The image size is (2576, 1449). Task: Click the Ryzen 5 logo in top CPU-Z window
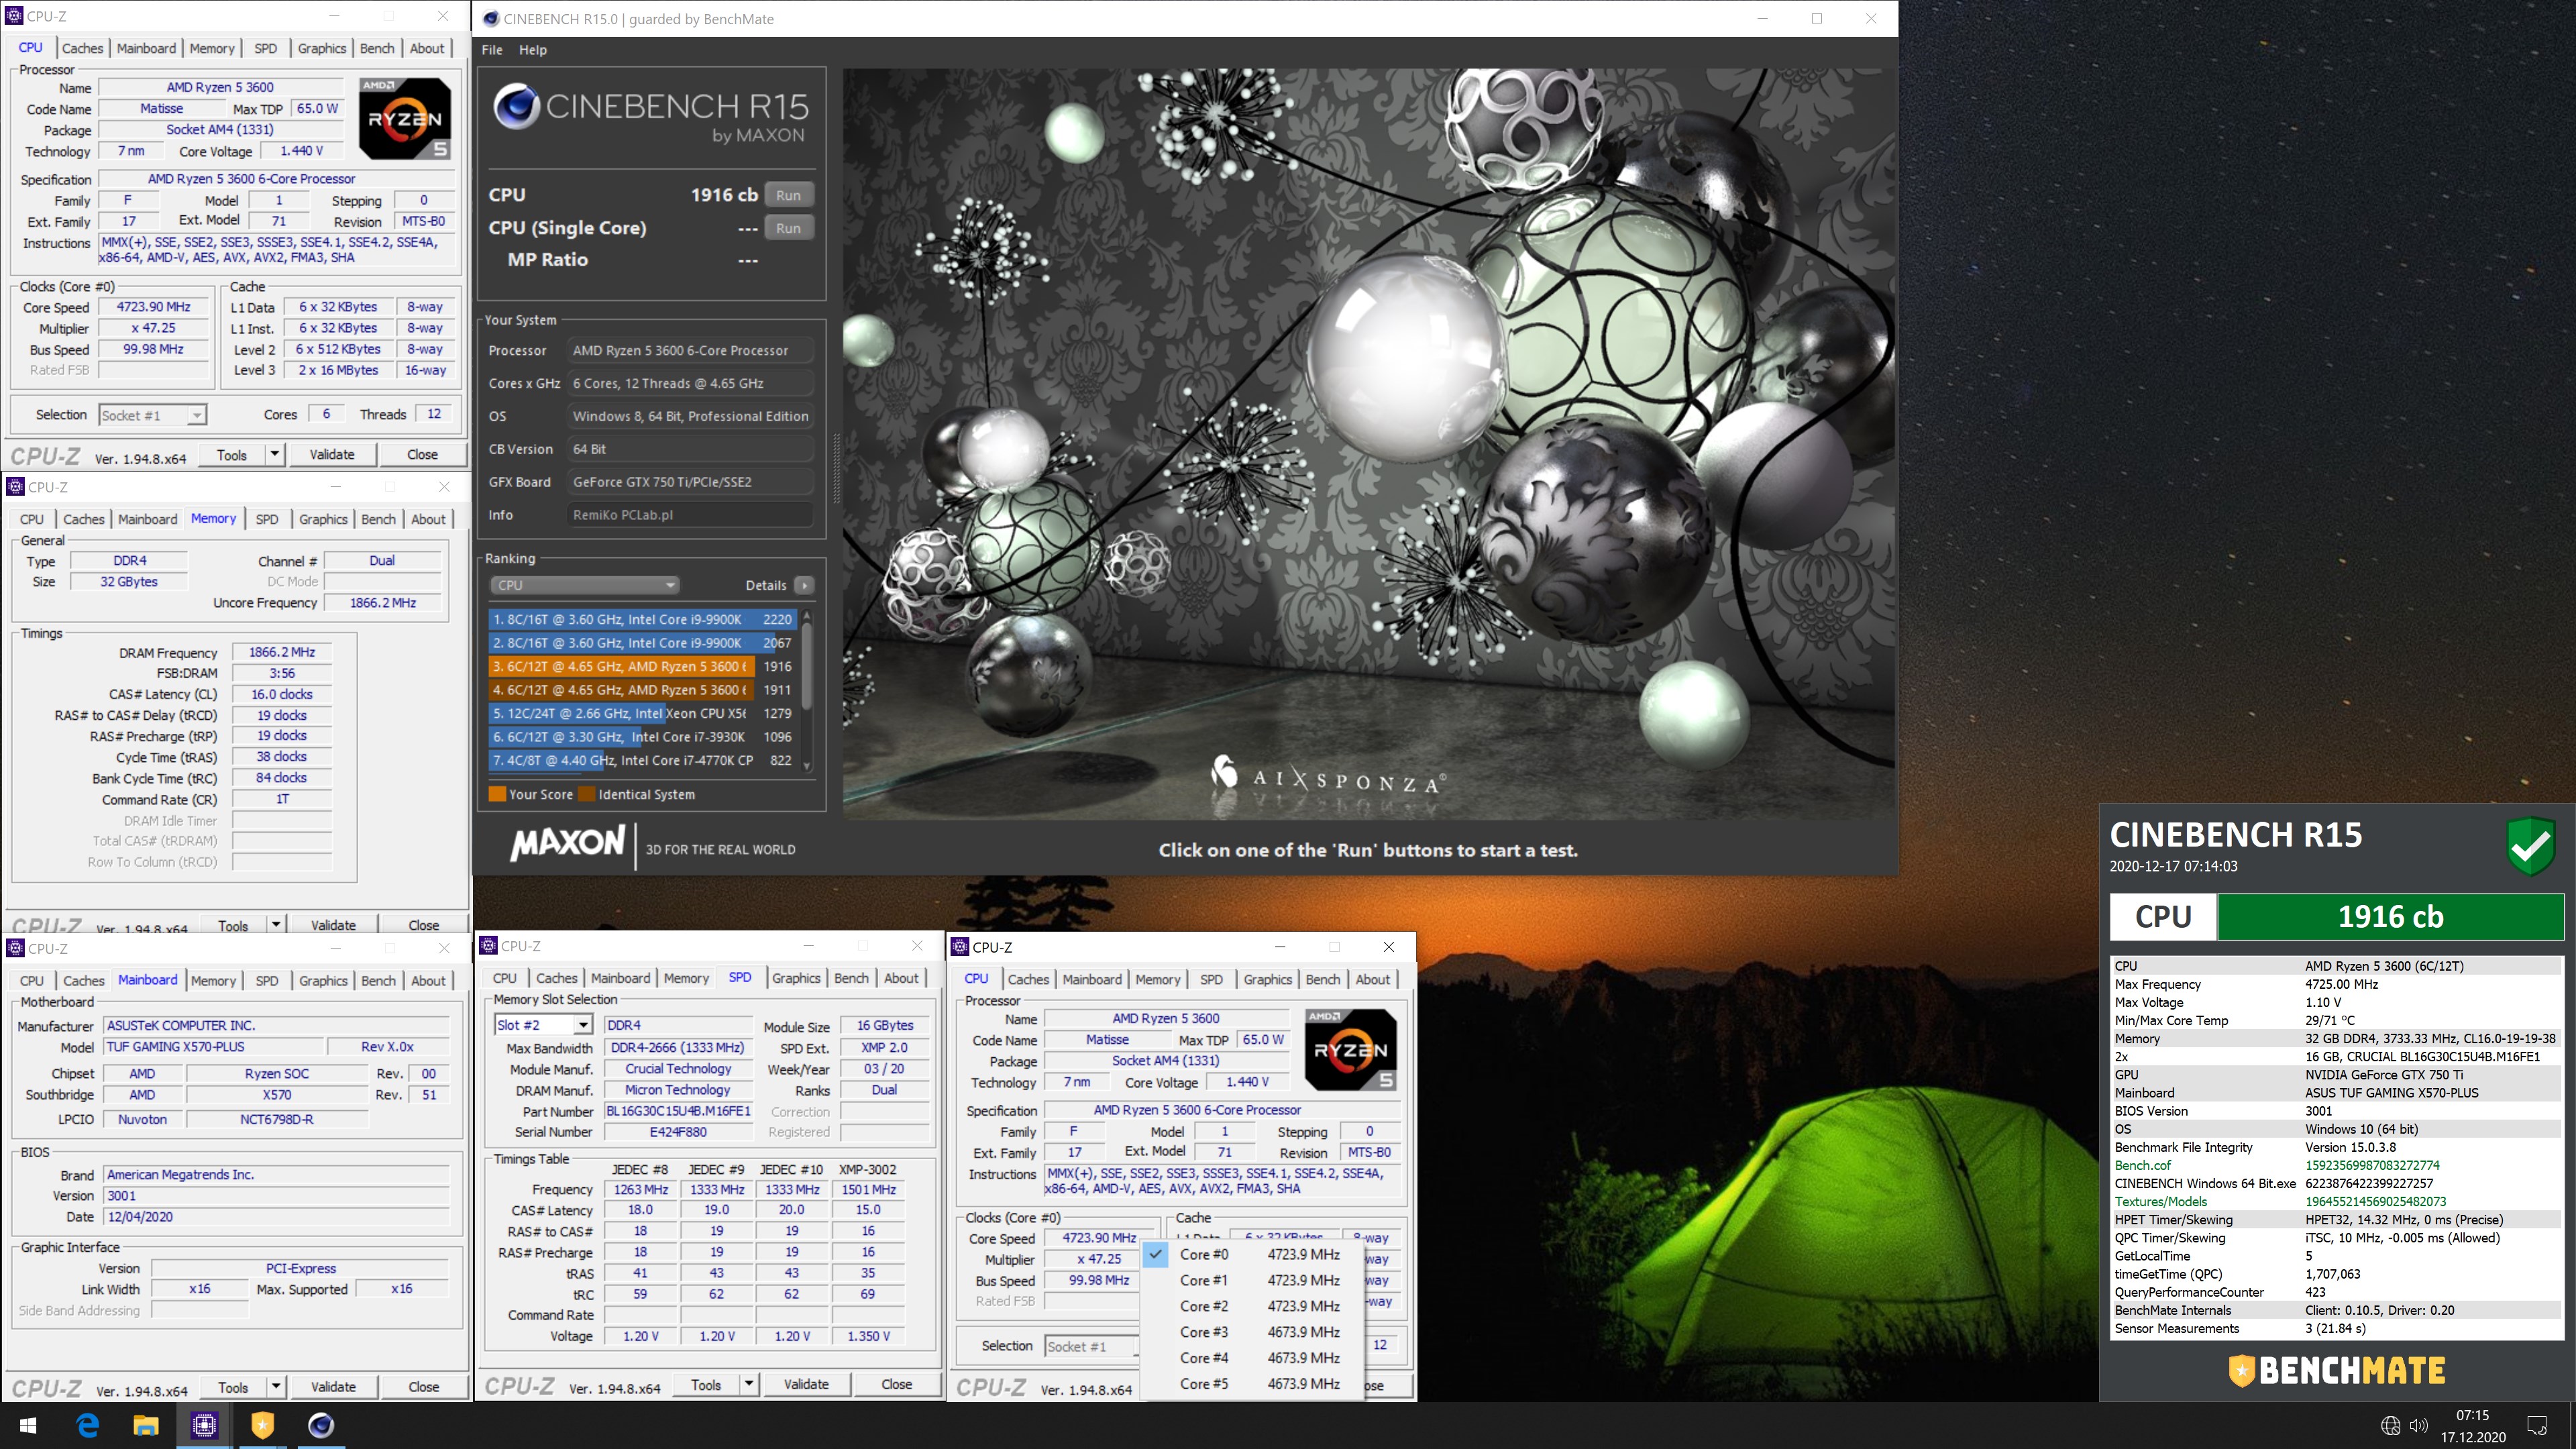pos(404,119)
